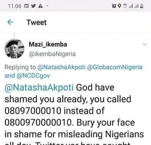Tap the 4G network indicator icon
Screen dimensions: 151x145
coord(125,6)
